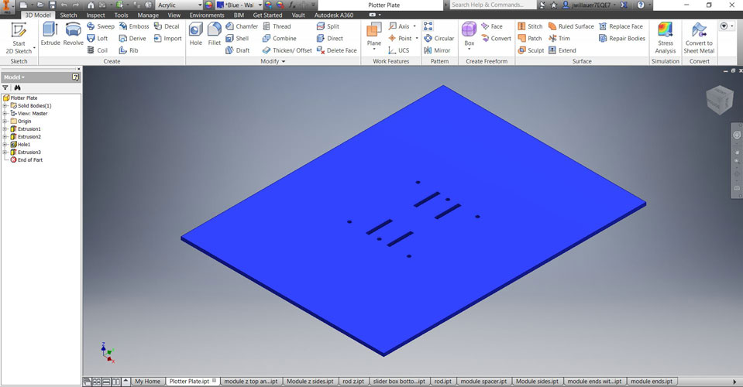Click the Repair Bodies tool
The width and height of the screenshot is (743, 387).
point(621,39)
